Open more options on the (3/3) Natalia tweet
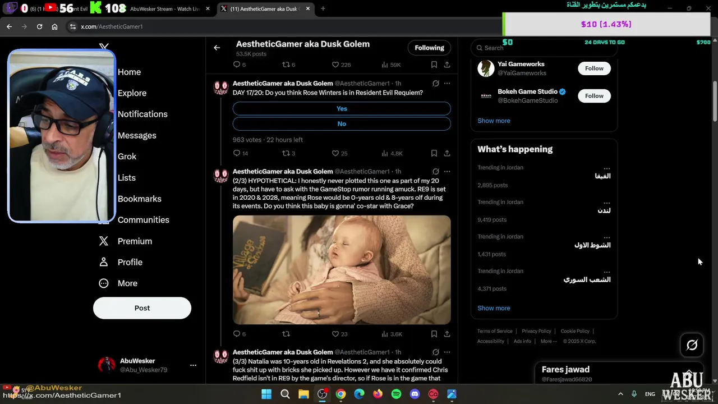The image size is (718, 404). (x=447, y=352)
